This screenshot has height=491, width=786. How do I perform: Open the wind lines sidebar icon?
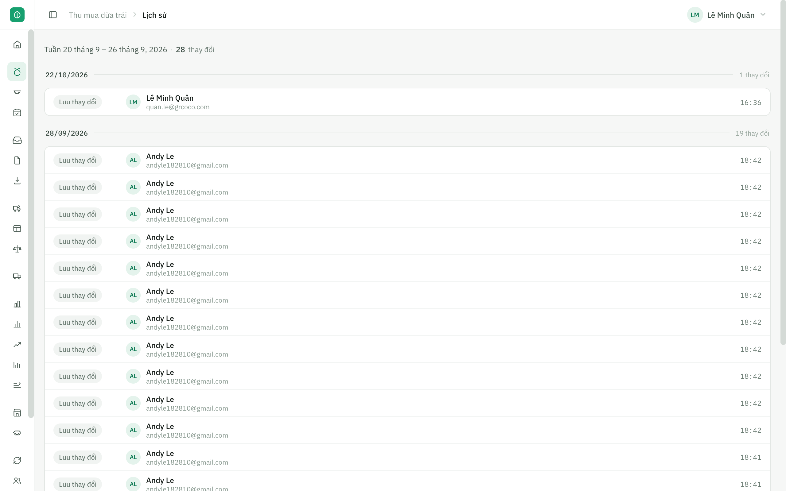click(x=17, y=385)
